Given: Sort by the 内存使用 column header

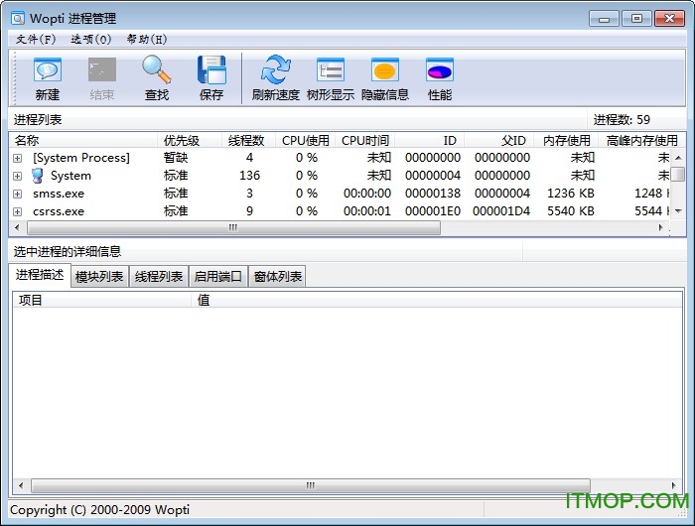Looking at the screenshot, I should pyautogui.click(x=566, y=141).
